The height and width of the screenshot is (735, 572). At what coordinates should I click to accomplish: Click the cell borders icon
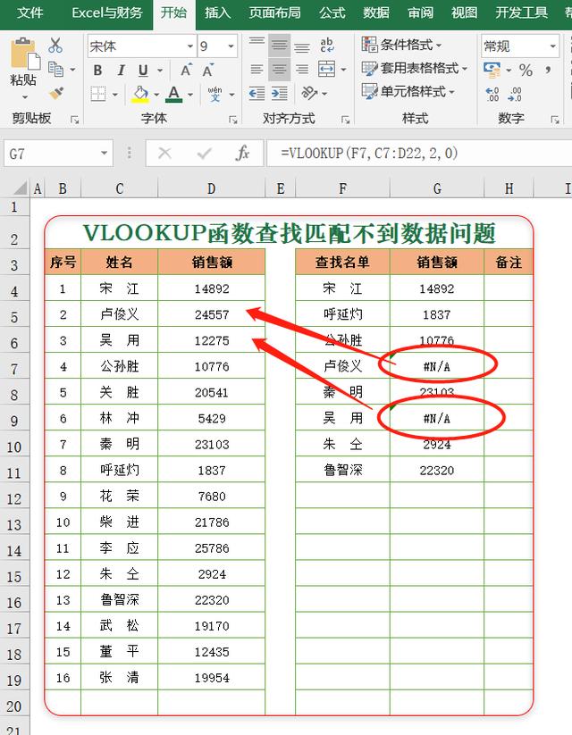98,94
